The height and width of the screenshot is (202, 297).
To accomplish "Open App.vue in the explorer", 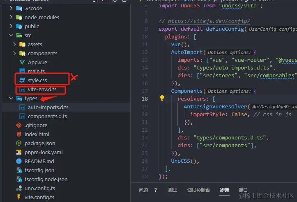I will (37, 63).
